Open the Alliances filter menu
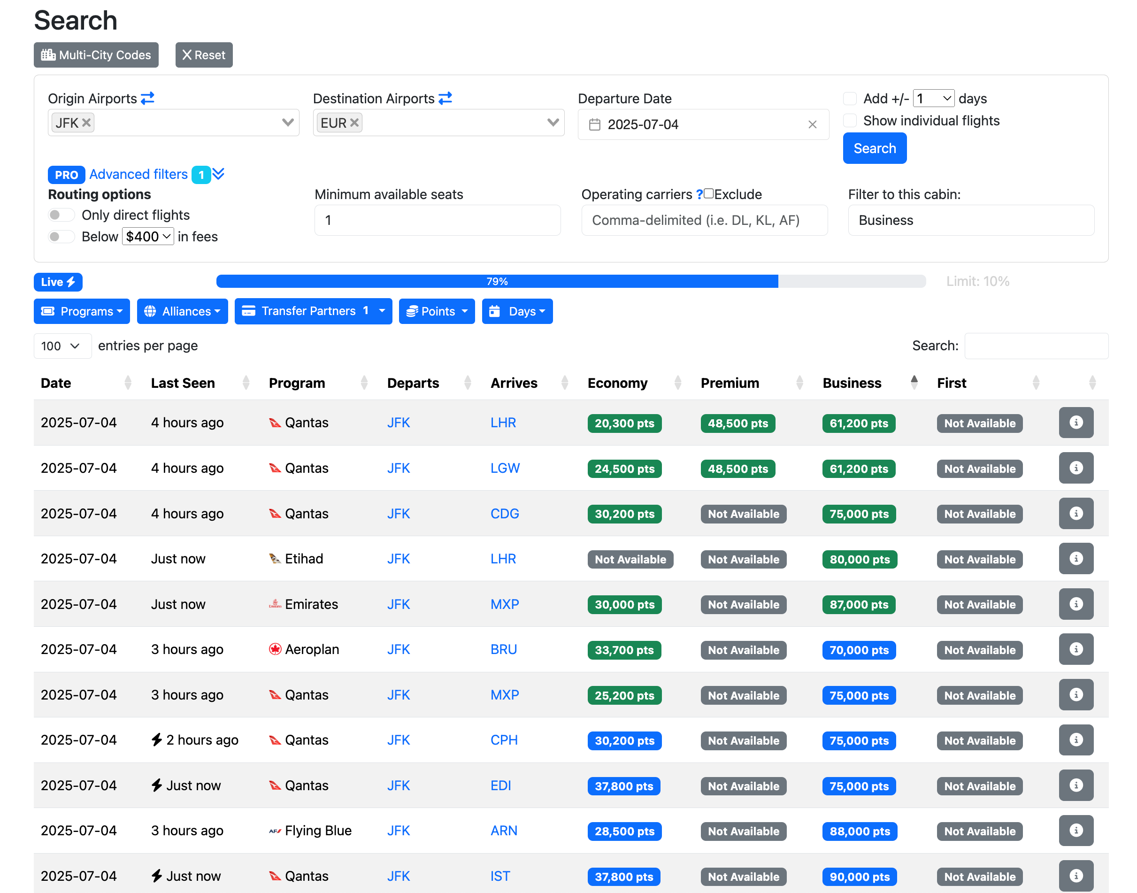Viewport: 1137px width, 893px height. [183, 311]
